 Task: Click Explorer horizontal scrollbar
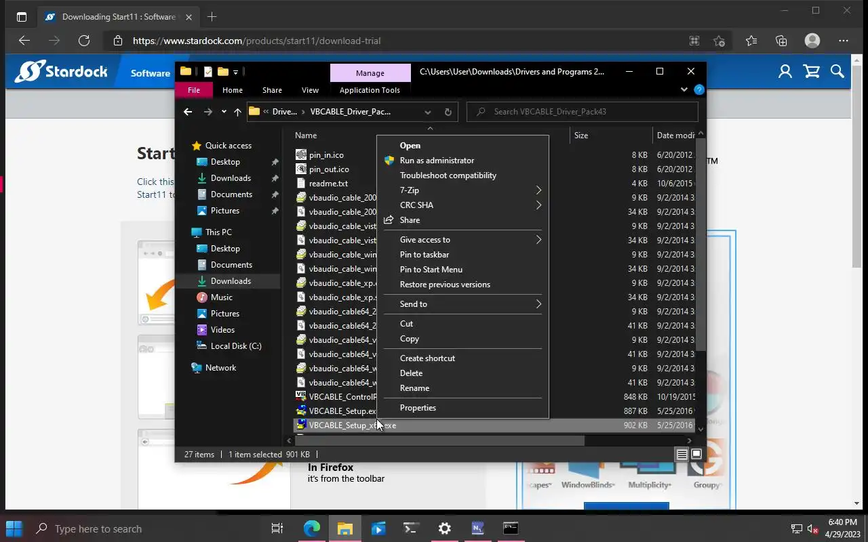(x=439, y=440)
